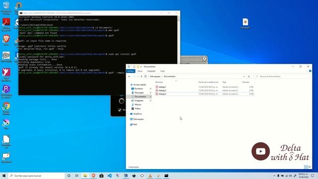Open Explorer help with blue question icon
This screenshot has height=179, width=318.
click(310, 71)
